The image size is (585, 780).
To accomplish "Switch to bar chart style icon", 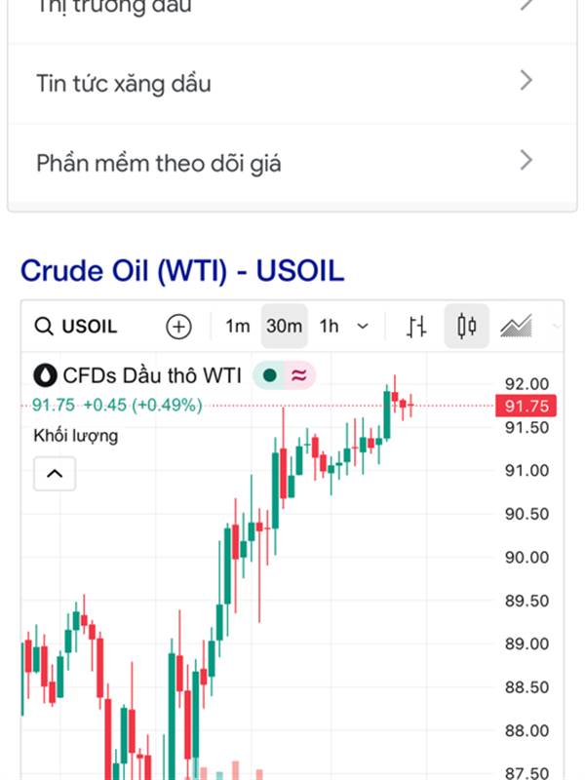I will click(x=417, y=327).
